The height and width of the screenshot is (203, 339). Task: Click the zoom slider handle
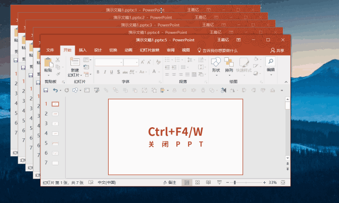(x=235, y=182)
